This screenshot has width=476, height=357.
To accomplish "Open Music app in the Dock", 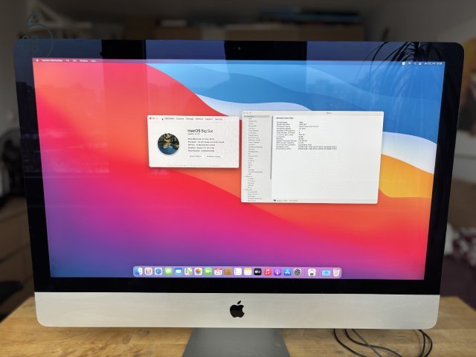I will tap(268, 271).
